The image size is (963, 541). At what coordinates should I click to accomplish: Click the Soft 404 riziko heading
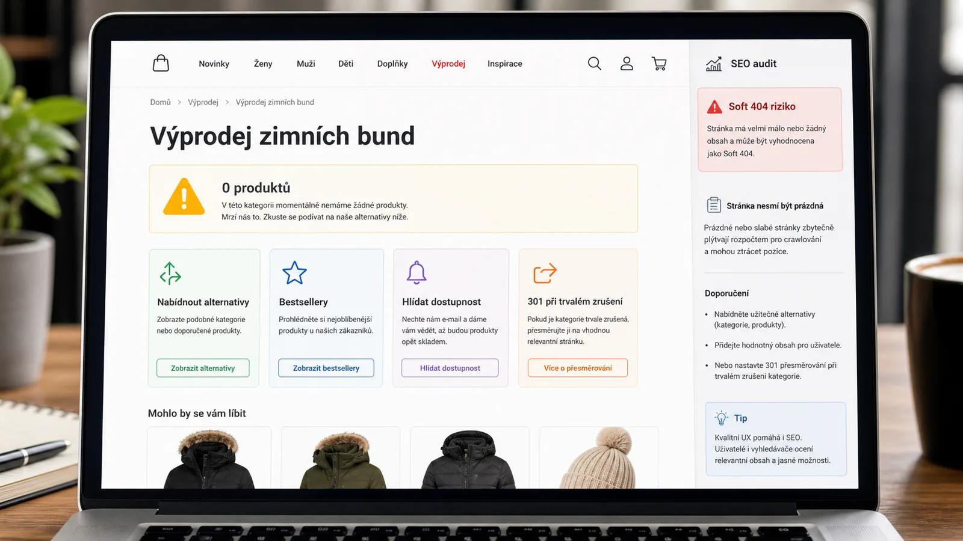pos(762,106)
